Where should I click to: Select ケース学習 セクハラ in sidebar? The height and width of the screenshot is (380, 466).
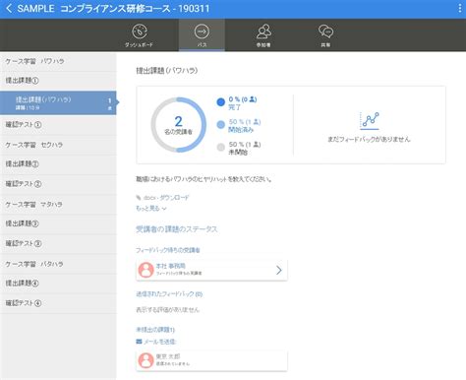(x=58, y=145)
